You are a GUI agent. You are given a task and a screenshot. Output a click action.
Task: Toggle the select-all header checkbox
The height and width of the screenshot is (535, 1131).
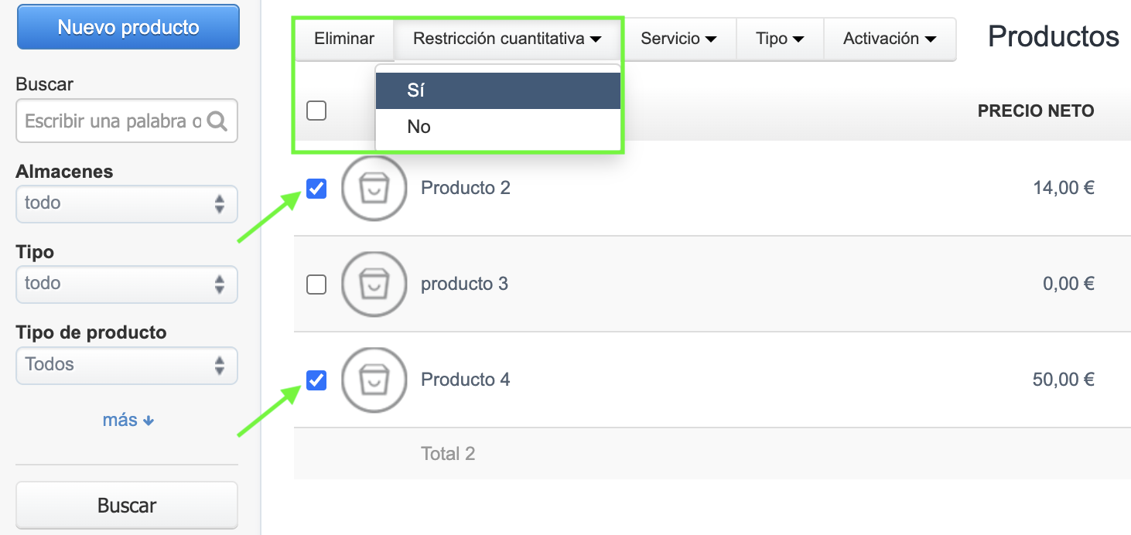(316, 111)
